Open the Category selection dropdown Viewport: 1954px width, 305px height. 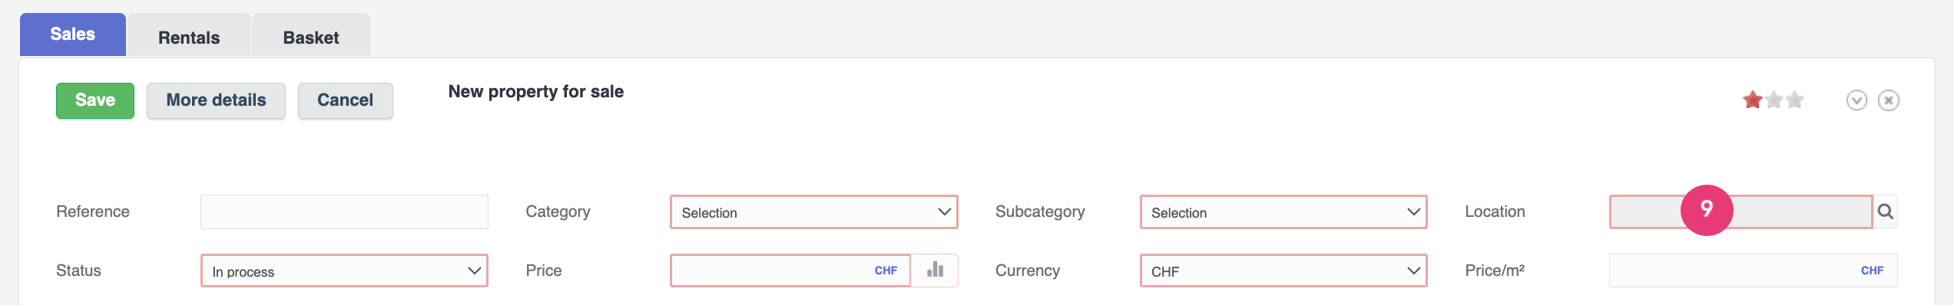(813, 212)
